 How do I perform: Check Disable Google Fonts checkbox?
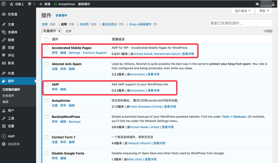(x=46, y=153)
